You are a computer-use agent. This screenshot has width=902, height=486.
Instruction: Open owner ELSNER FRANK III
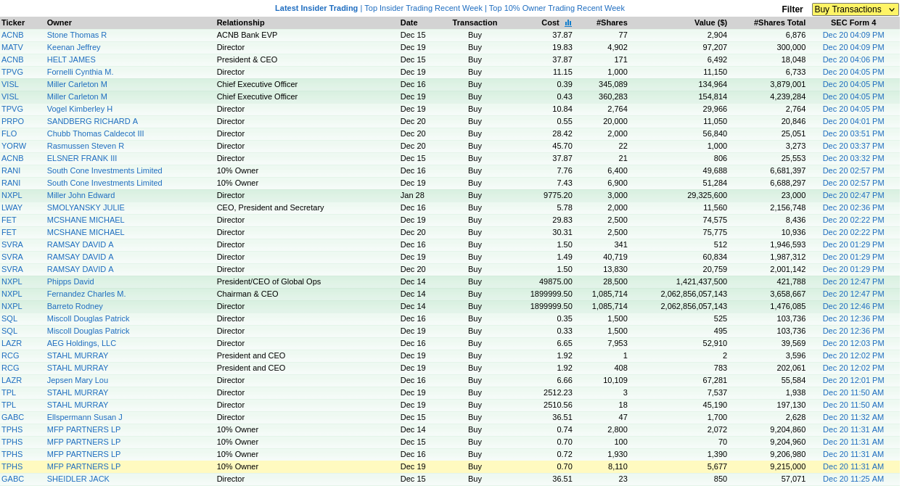click(x=82, y=158)
